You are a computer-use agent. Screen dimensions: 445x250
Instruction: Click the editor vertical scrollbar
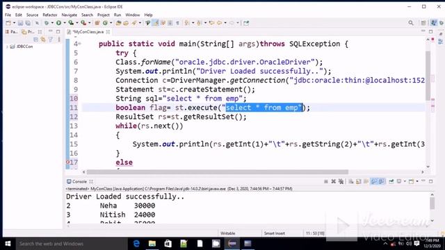tap(428, 76)
